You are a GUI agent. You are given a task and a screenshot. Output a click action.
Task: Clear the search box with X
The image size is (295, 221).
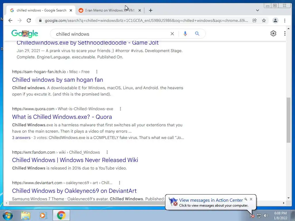click(x=172, y=34)
